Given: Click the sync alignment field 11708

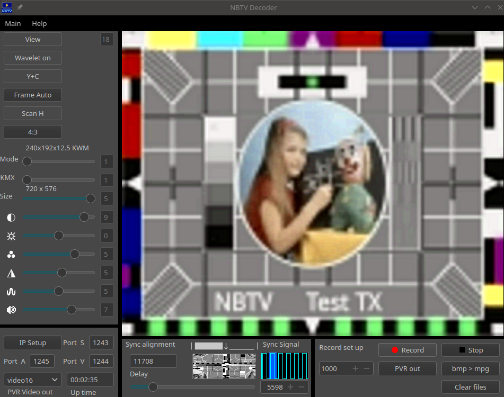Looking at the screenshot, I should pyautogui.click(x=153, y=361).
